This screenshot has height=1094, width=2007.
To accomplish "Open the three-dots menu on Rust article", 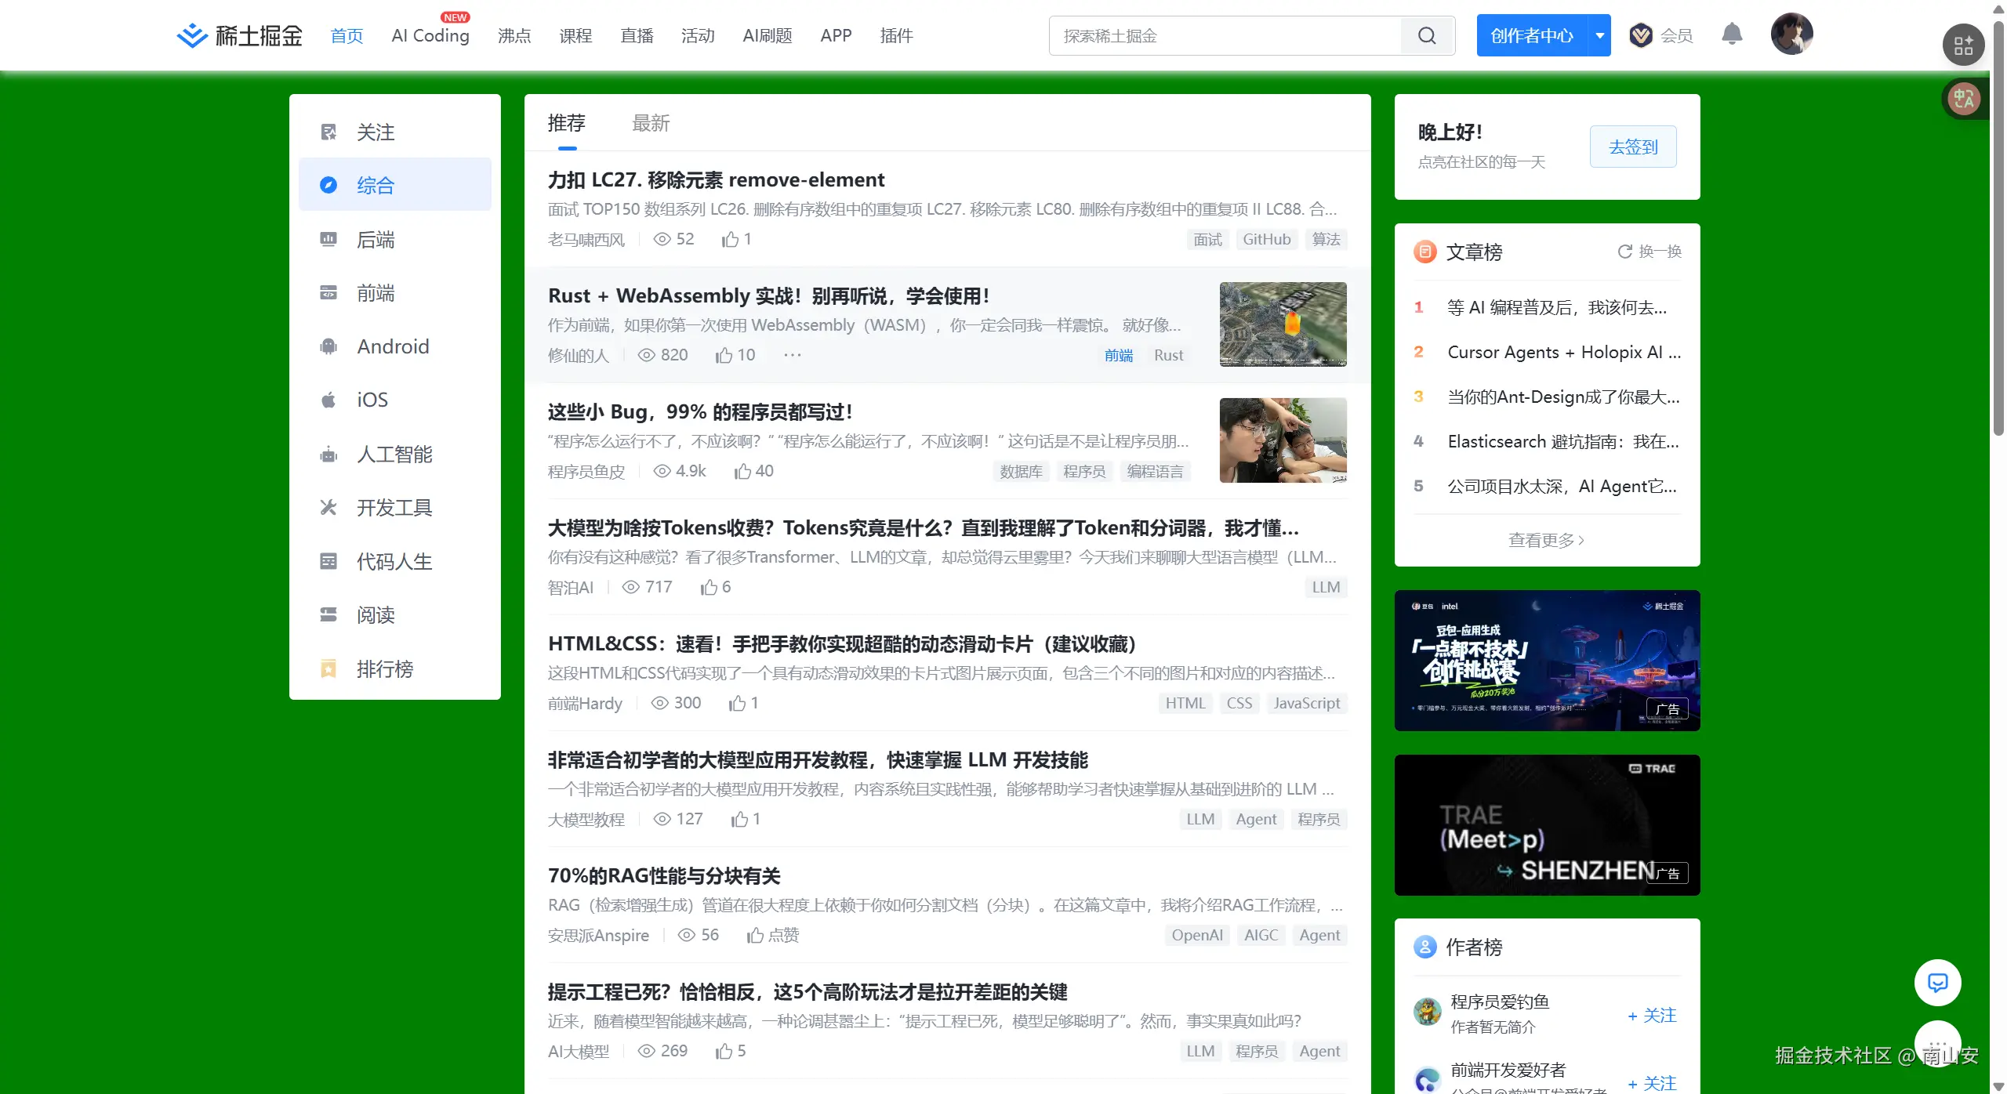I will click(x=793, y=355).
